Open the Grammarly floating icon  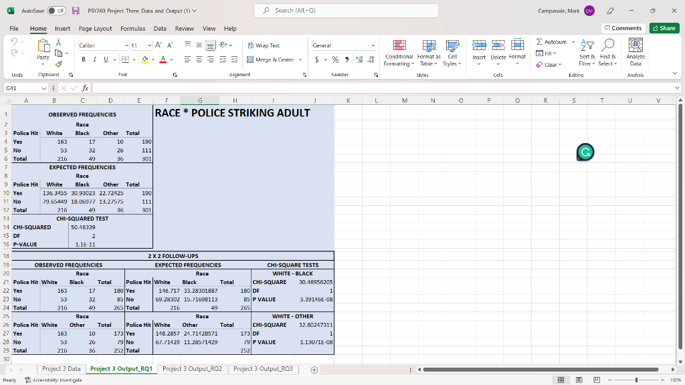click(x=585, y=152)
